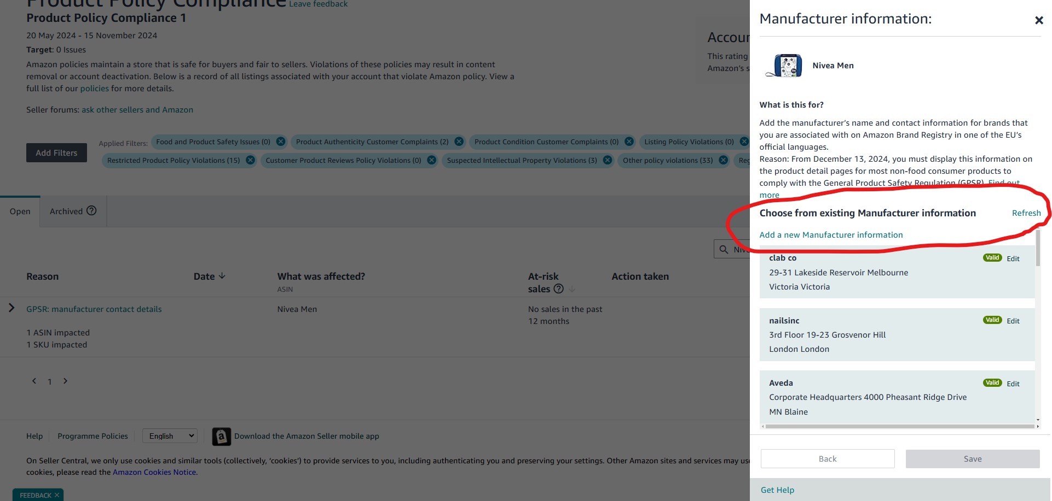Click the Reason column header

pyautogui.click(x=43, y=276)
